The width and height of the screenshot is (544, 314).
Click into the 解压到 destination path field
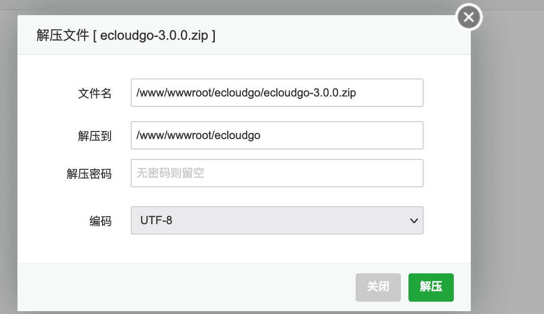(x=277, y=136)
